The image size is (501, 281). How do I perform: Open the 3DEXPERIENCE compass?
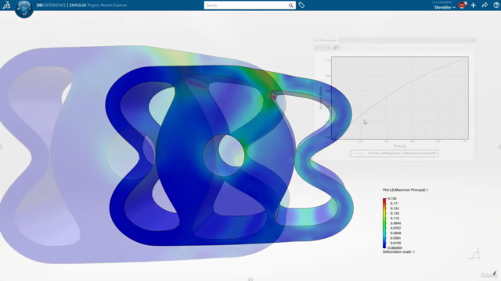click(x=24, y=9)
